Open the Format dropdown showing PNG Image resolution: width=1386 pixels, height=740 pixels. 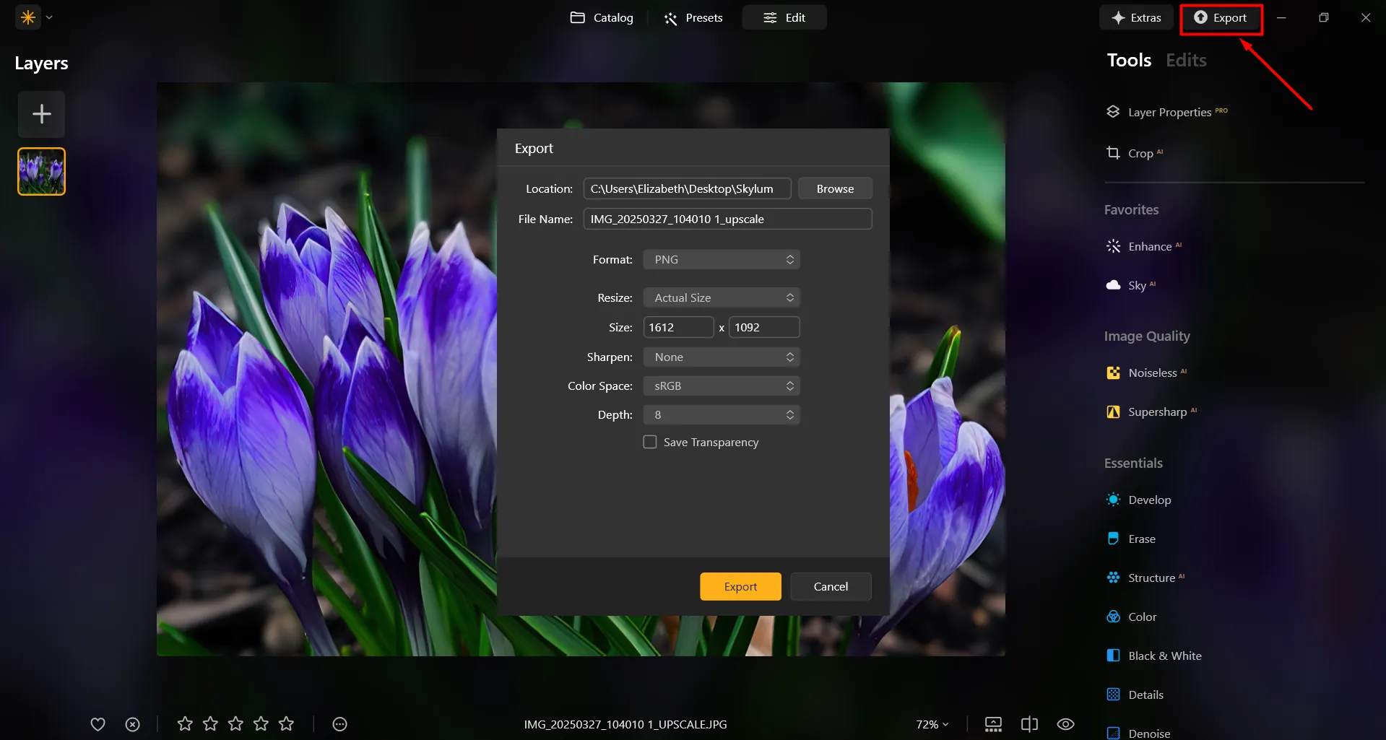[x=722, y=259]
